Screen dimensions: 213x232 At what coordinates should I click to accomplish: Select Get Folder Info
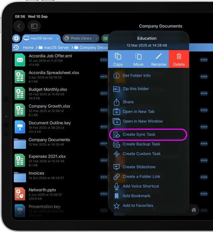[x=136, y=75]
